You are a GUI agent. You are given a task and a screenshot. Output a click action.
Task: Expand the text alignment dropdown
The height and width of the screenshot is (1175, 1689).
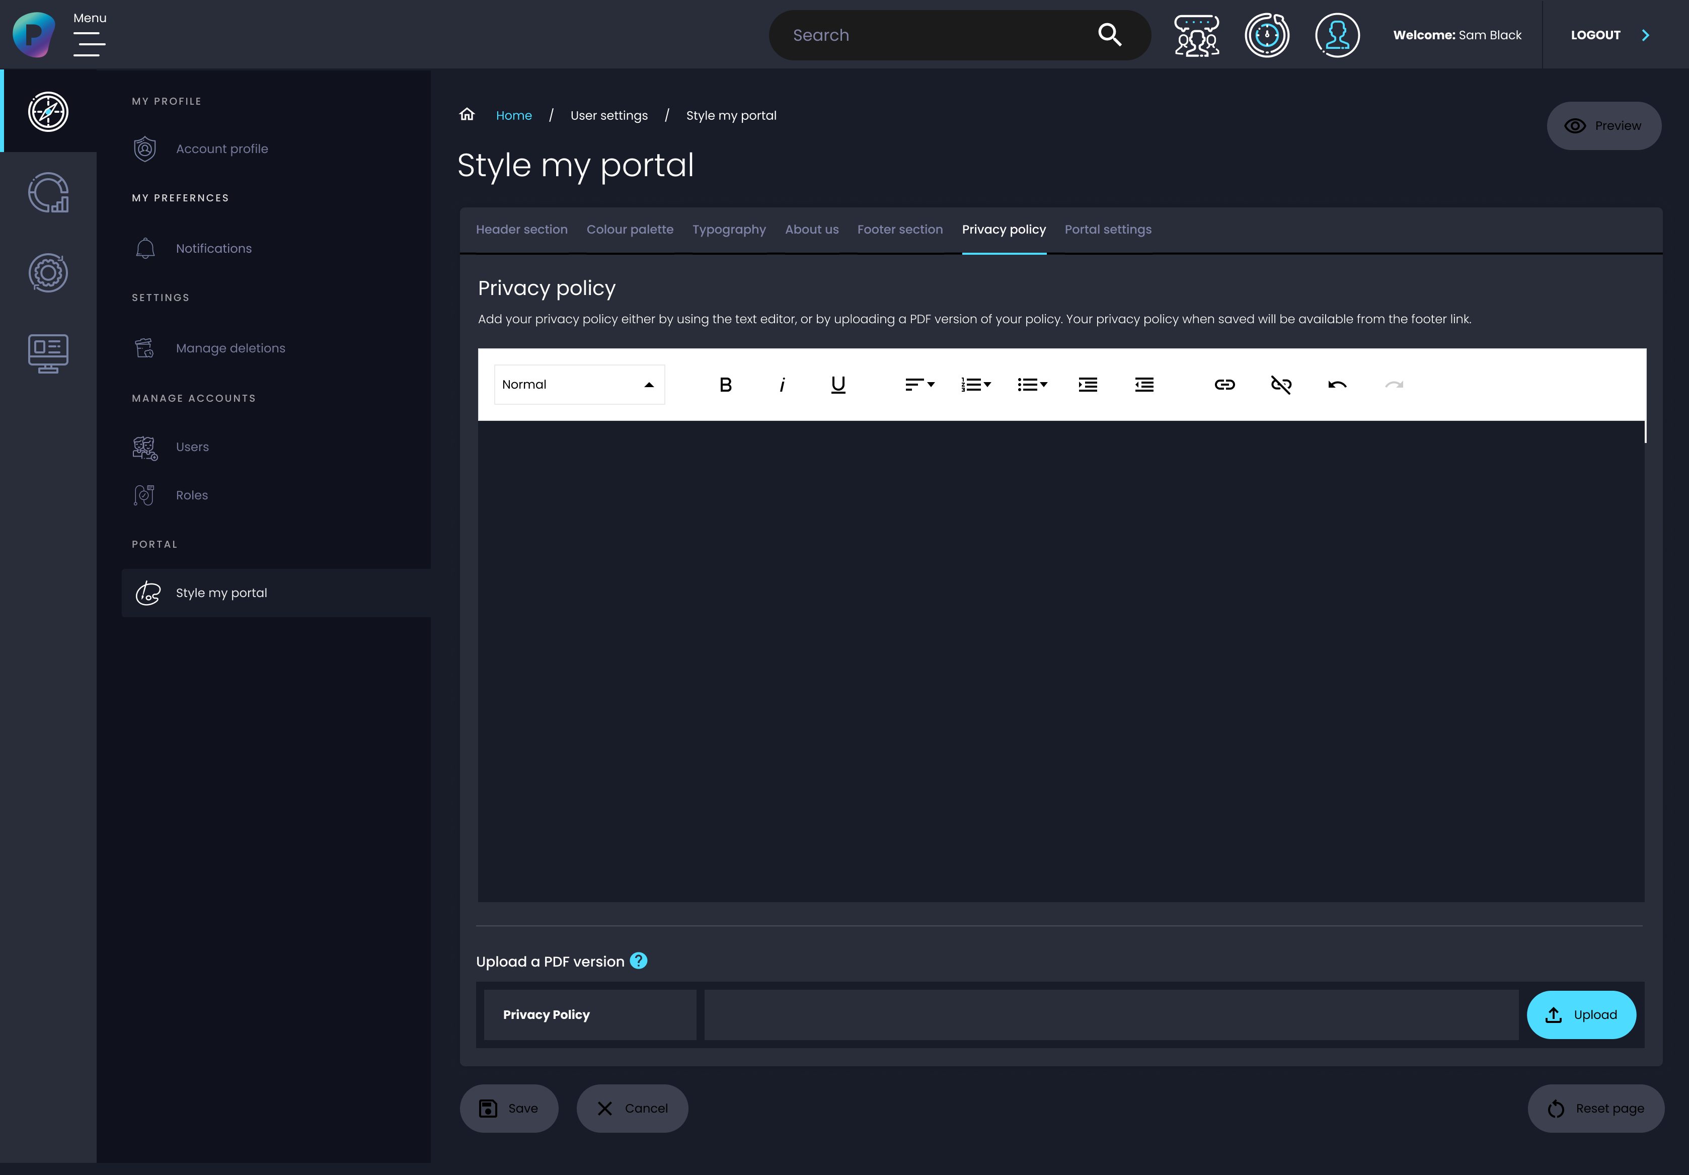[x=919, y=385]
